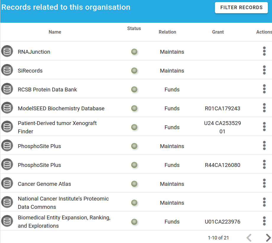The image size is (272, 243).
Task: Open actions menu for PhosphoSite Plus Maintains row
Action: [x=264, y=145]
